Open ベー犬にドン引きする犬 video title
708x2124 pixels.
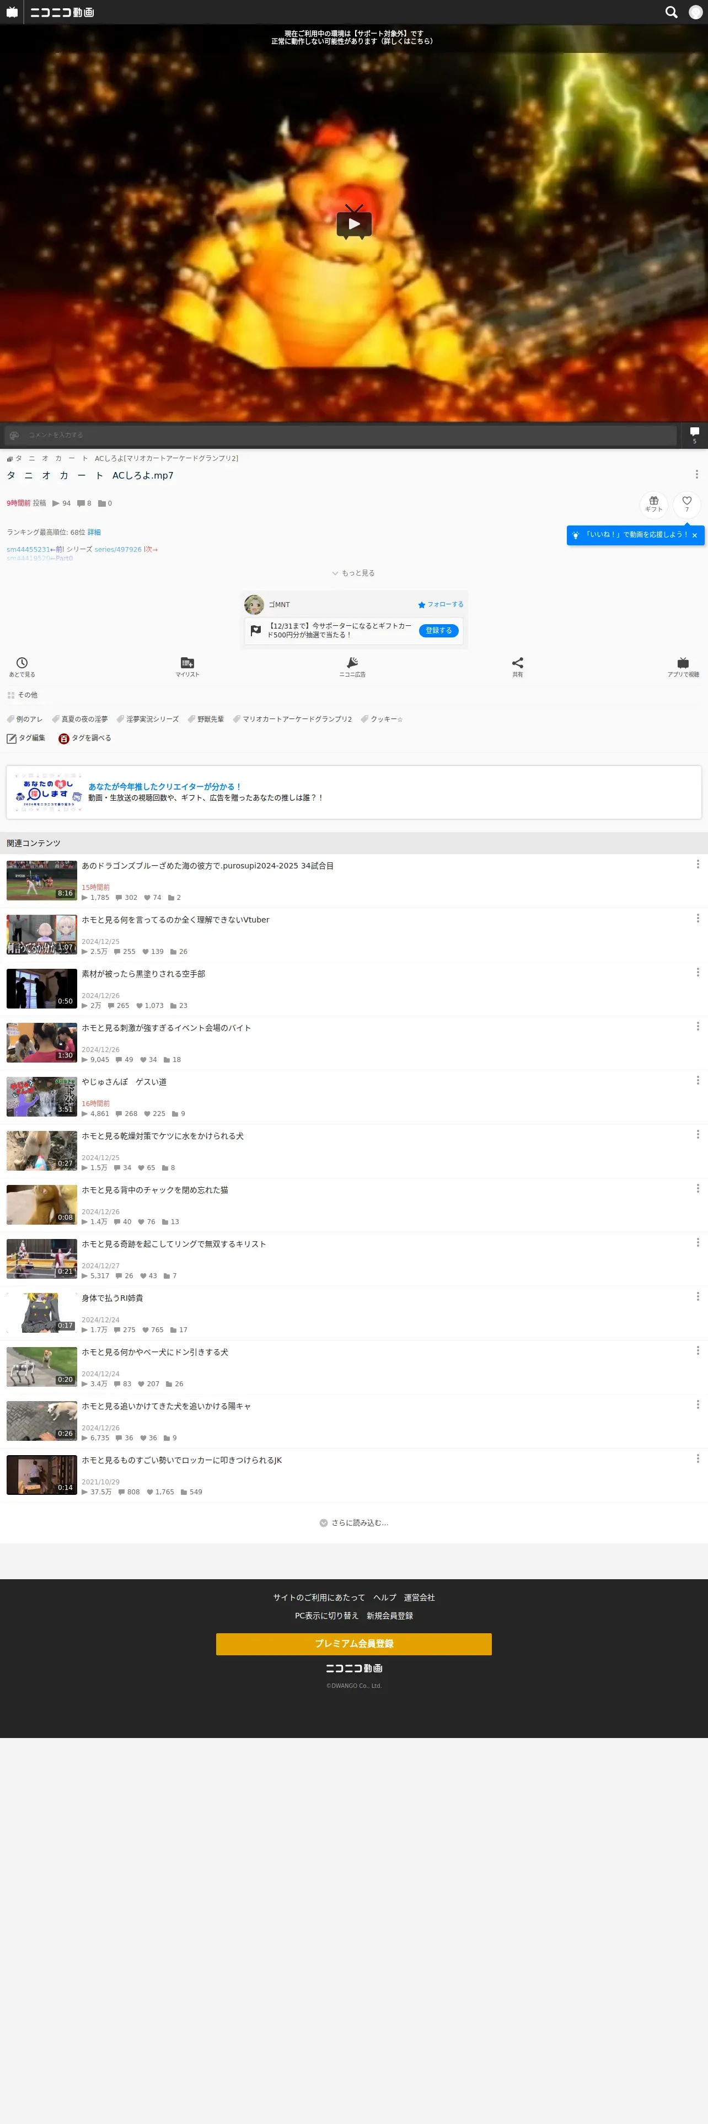155,1351
